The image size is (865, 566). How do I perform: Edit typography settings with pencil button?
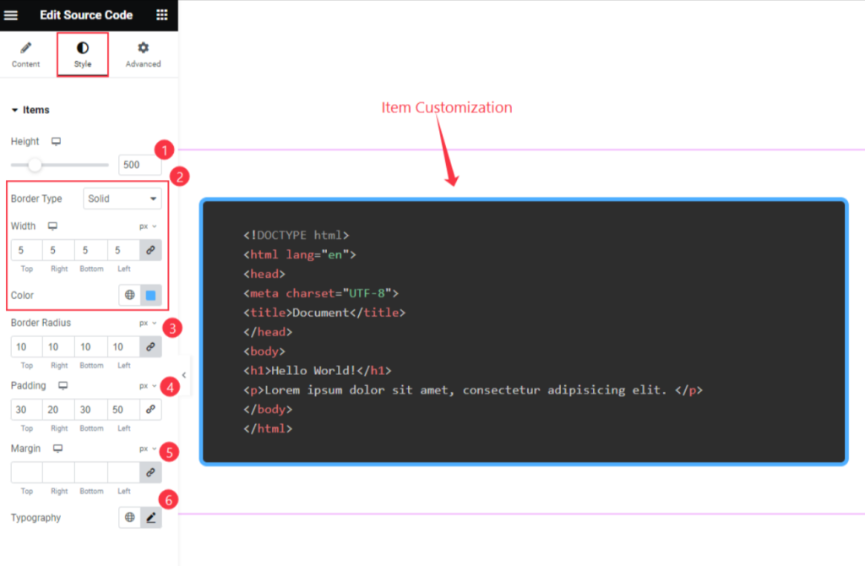[150, 517]
